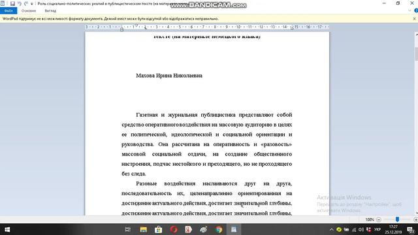The image size is (418, 235).
Task: Open File Explorer from the taskbar
Action: (x=144, y=229)
